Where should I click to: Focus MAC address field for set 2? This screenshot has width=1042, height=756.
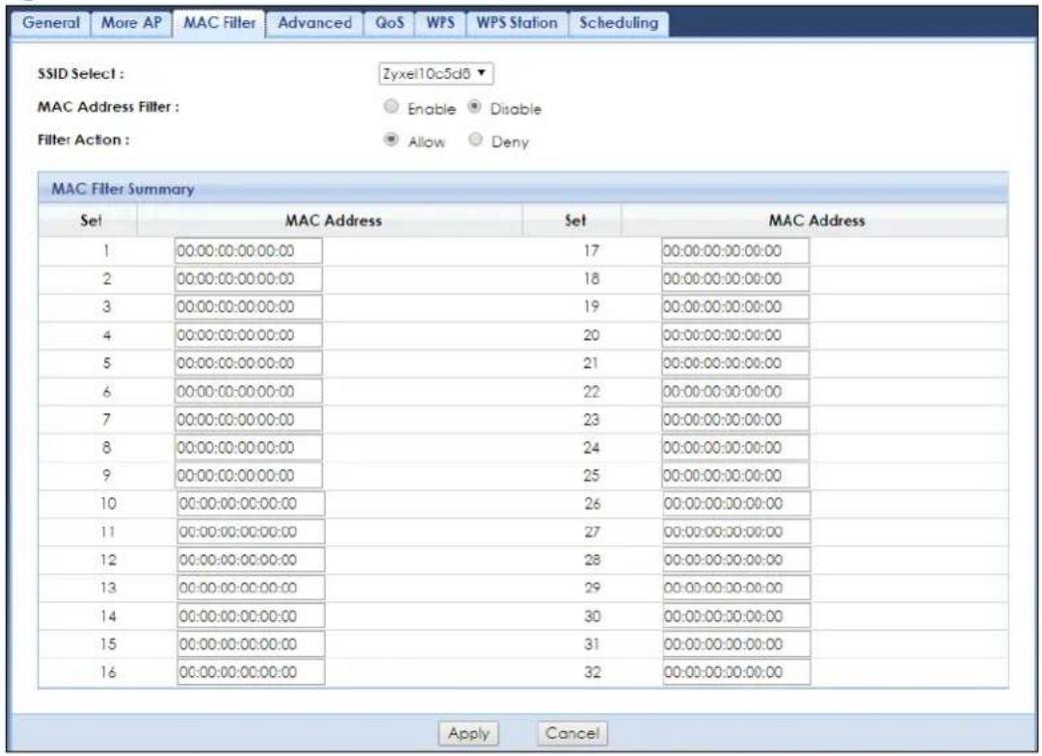coord(249,279)
